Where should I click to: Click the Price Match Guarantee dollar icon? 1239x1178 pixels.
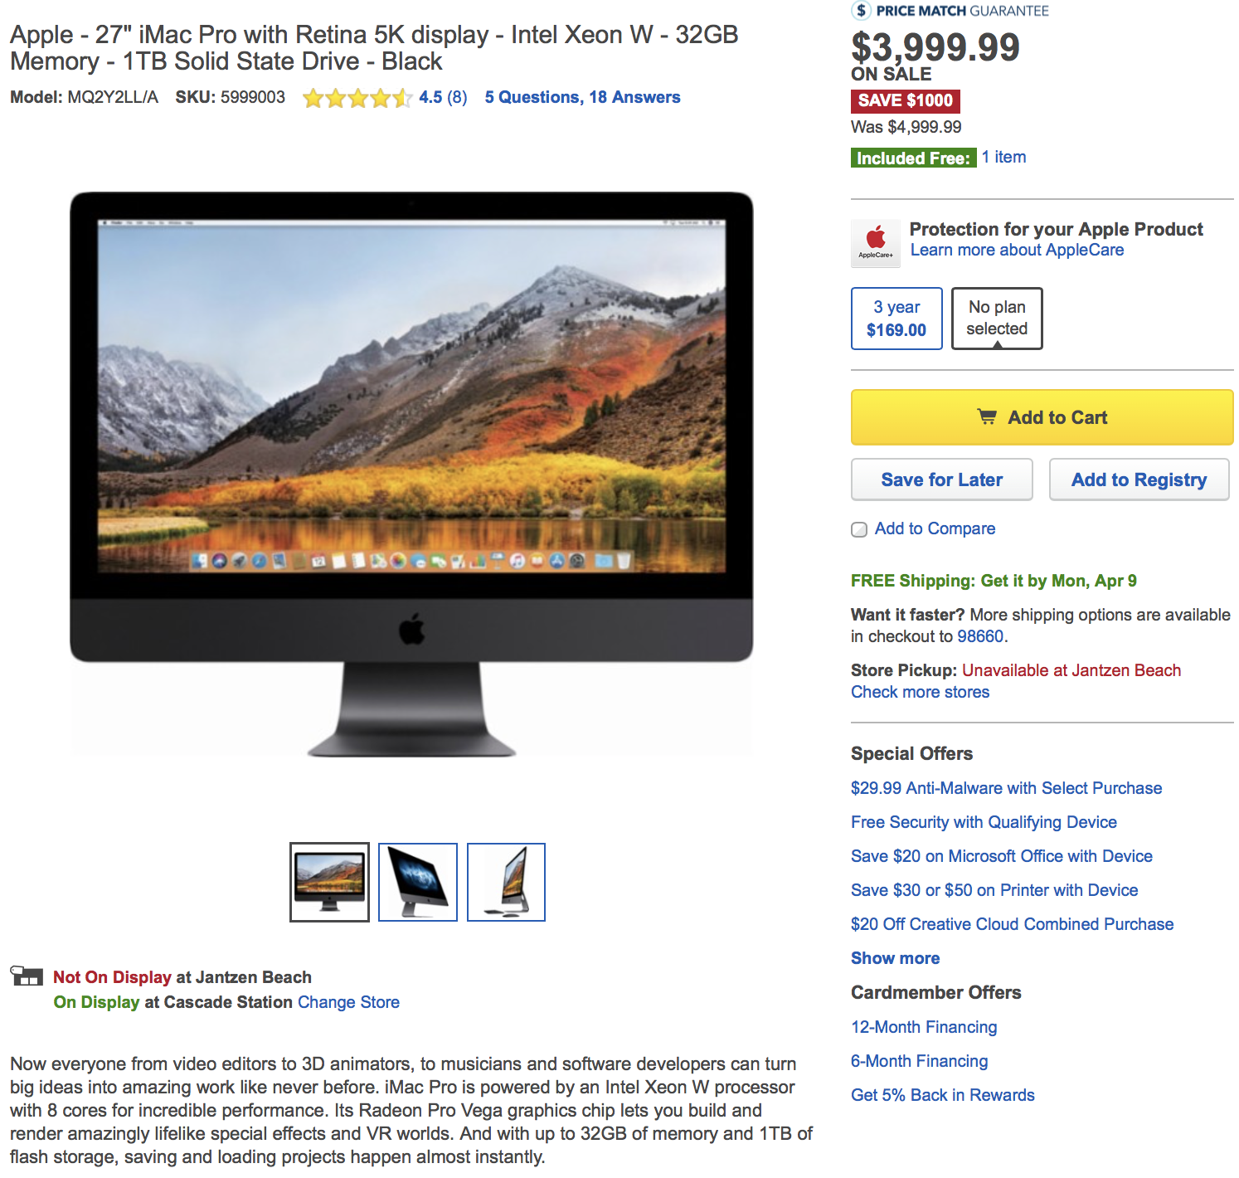pos(862,10)
